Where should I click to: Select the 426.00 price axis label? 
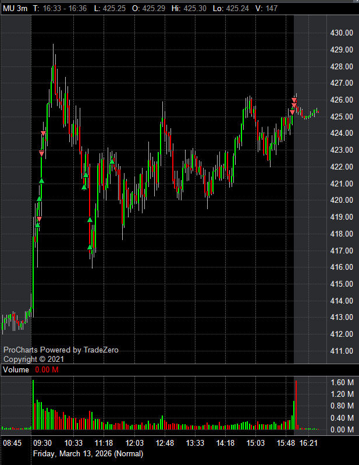click(342, 100)
